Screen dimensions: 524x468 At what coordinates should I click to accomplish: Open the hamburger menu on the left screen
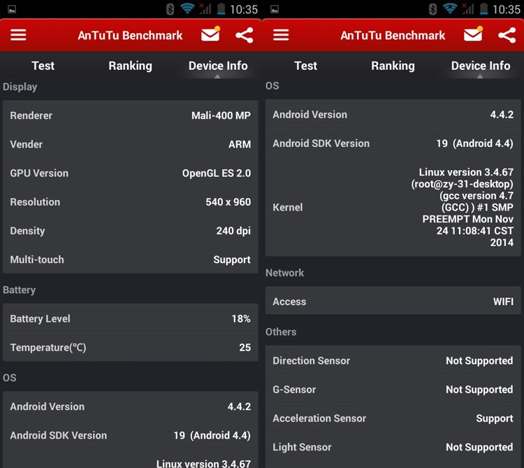[x=18, y=35]
